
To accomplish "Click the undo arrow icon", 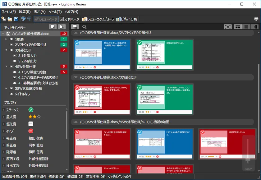I will tap(23, 19).
